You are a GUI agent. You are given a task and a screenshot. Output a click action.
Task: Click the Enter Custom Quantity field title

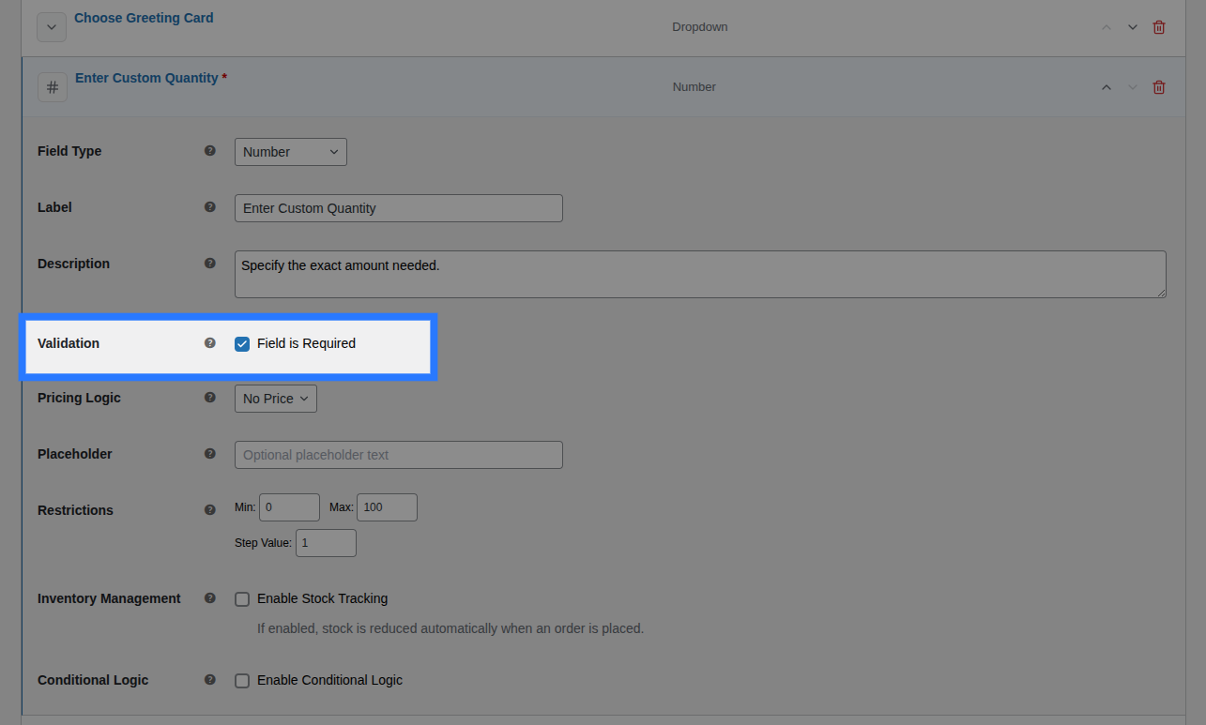[146, 78]
